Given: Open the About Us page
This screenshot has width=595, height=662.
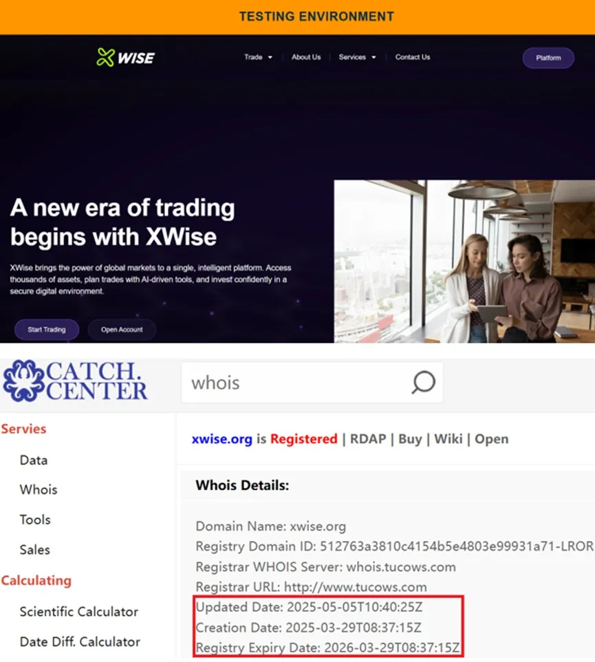Looking at the screenshot, I should pos(306,57).
